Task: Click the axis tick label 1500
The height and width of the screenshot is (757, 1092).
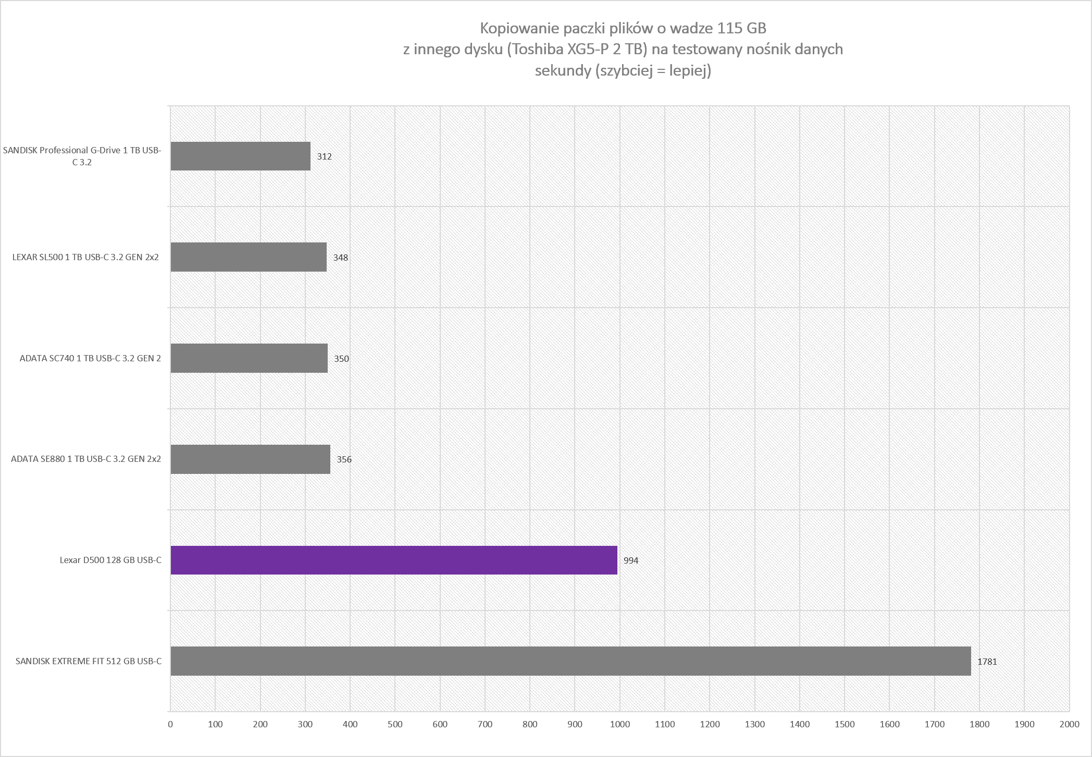Action: pos(845,724)
